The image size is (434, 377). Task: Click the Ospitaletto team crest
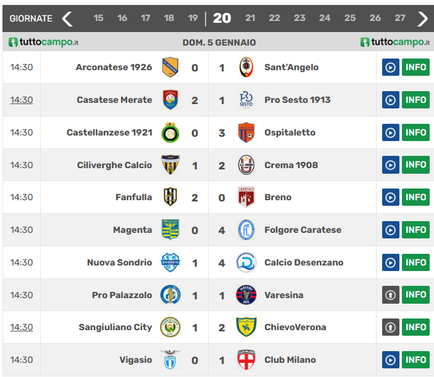tap(246, 132)
